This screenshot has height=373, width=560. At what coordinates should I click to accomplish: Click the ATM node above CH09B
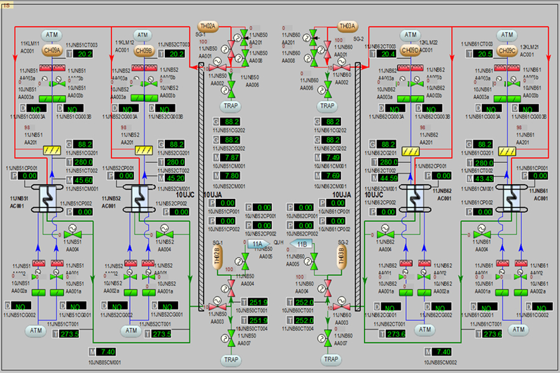pyautogui.click(x=143, y=35)
